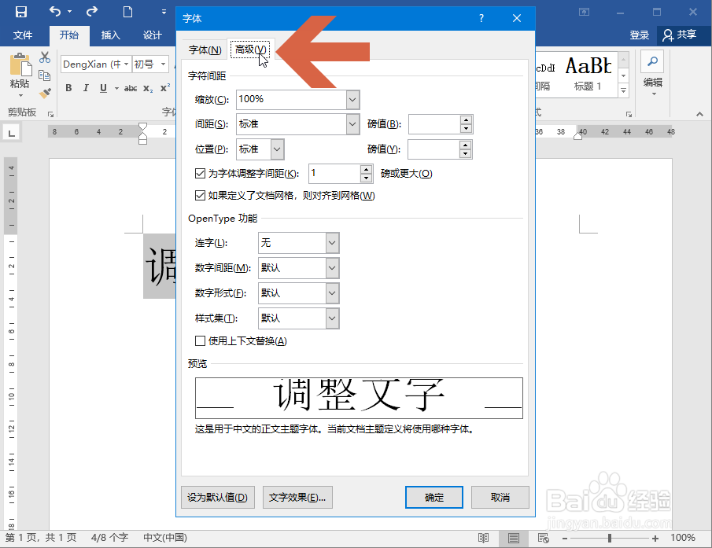Apply strikethrough formatting
Image resolution: width=712 pixels, height=548 pixels.
pos(131,88)
